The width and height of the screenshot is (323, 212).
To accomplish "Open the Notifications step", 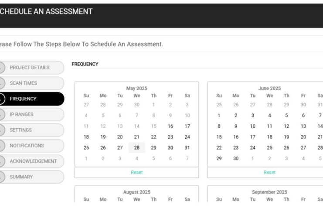I will pyautogui.click(x=27, y=146).
